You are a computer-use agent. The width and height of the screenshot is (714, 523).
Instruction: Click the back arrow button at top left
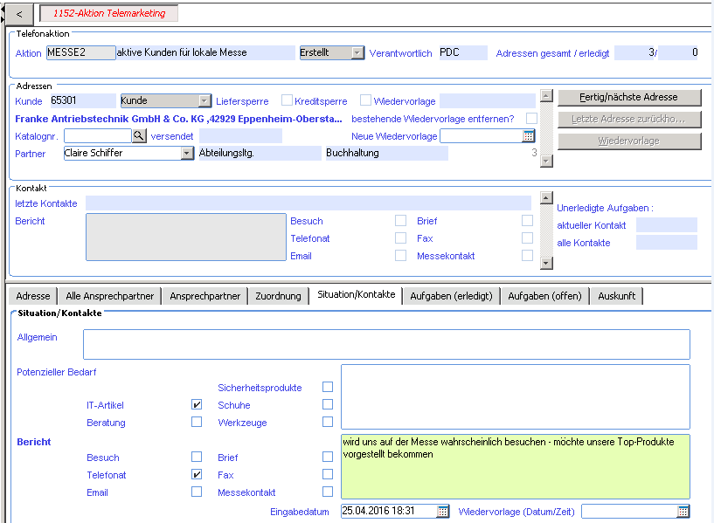click(x=19, y=14)
